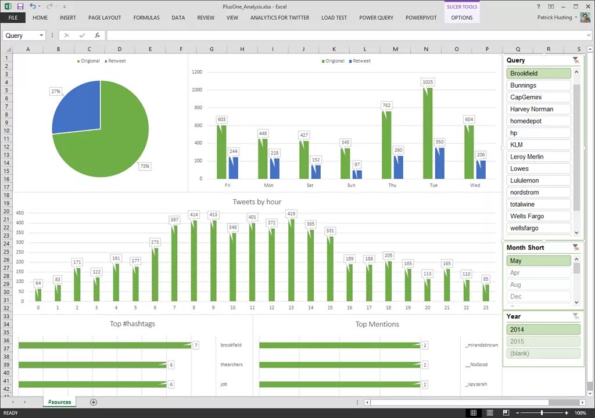Switch to Normal view in status bar
Image resolution: width=595 pixels, height=418 pixels.
pos(474,413)
